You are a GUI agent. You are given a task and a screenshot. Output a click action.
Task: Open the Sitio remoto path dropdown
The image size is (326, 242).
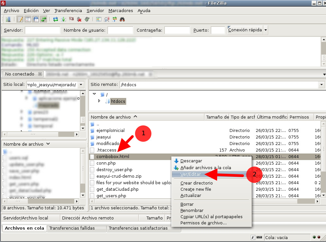click(x=321, y=85)
